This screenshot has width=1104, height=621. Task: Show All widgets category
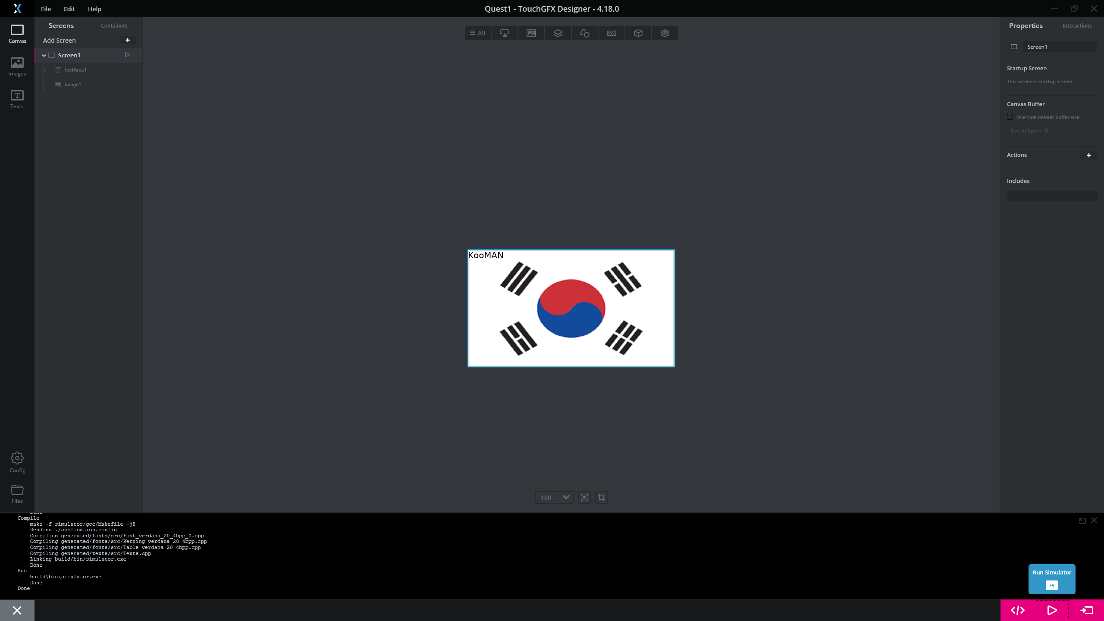click(478, 33)
